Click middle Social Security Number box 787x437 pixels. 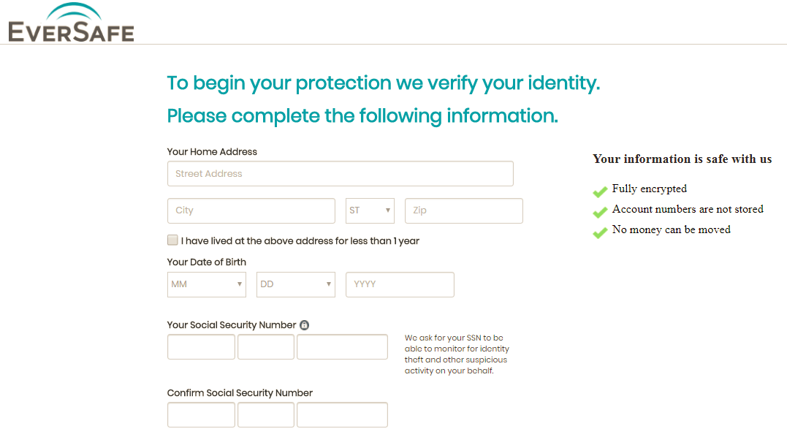pyautogui.click(x=266, y=347)
